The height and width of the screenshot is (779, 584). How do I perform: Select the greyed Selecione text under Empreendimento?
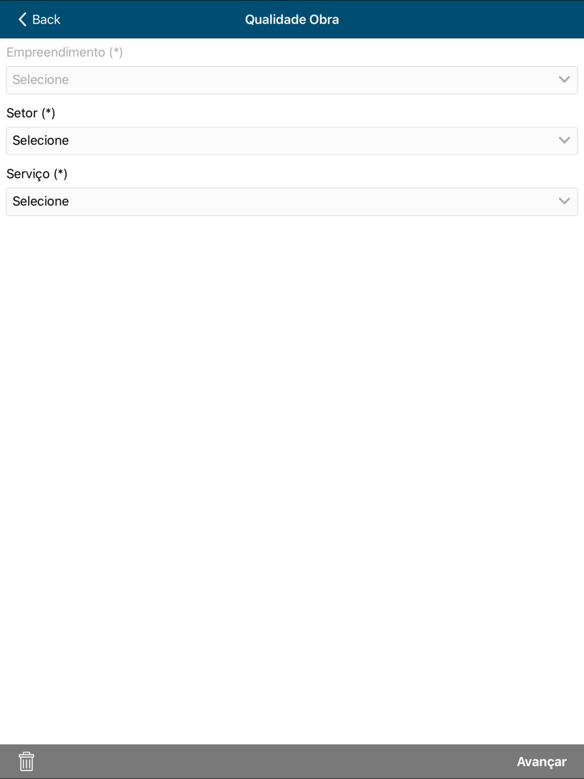point(41,79)
